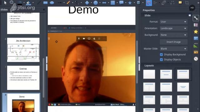Click the Demo slide title text
200x112 pixels.
point(83,10)
